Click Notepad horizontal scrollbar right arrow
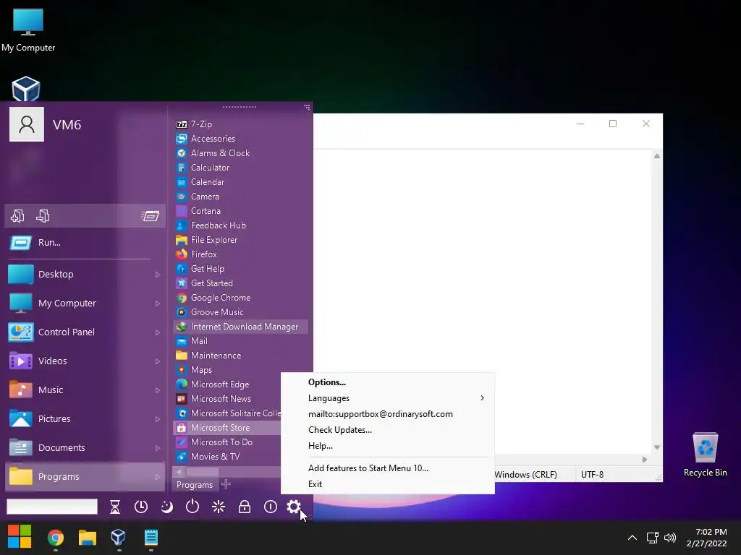741x555 pixels. [645, 459]
